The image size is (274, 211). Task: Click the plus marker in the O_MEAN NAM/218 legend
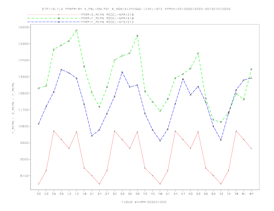coord(59,14)
